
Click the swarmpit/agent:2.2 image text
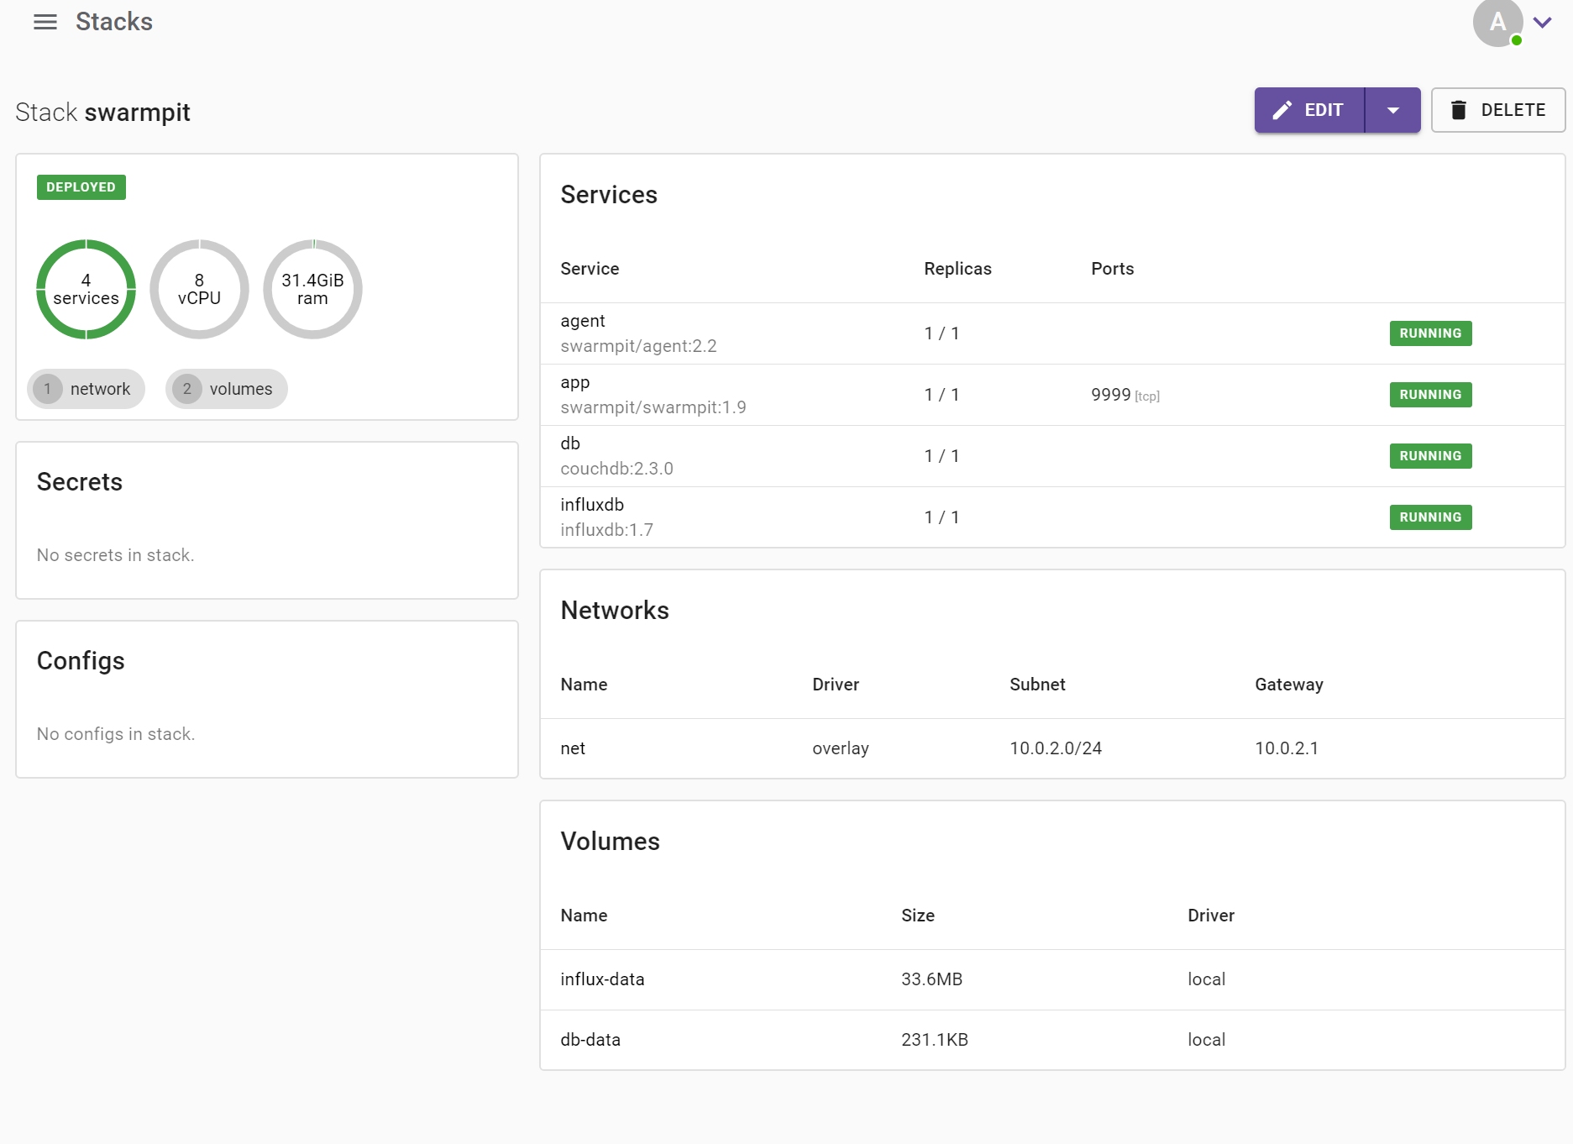click(x=638, y=346)
